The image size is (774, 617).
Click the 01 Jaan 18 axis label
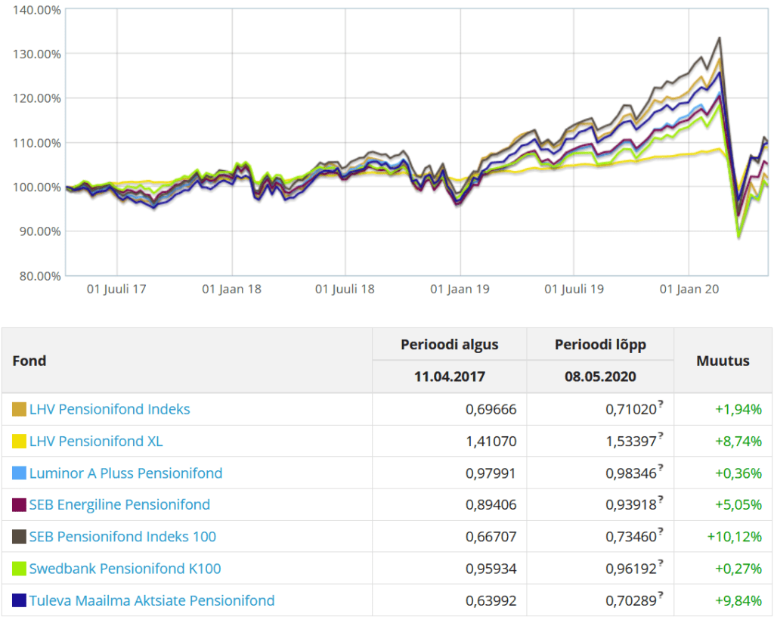point(231,290)
